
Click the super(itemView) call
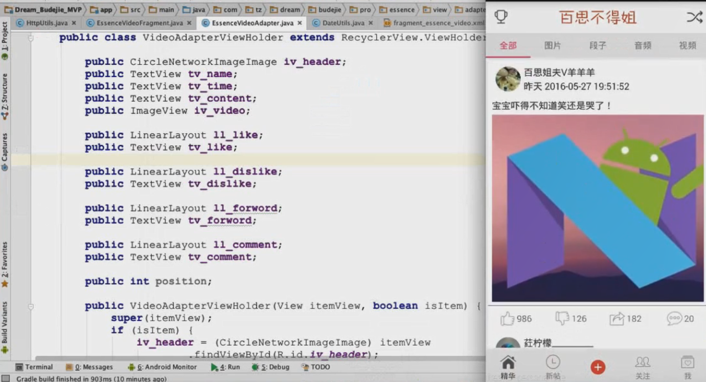[x=162, y=318]
